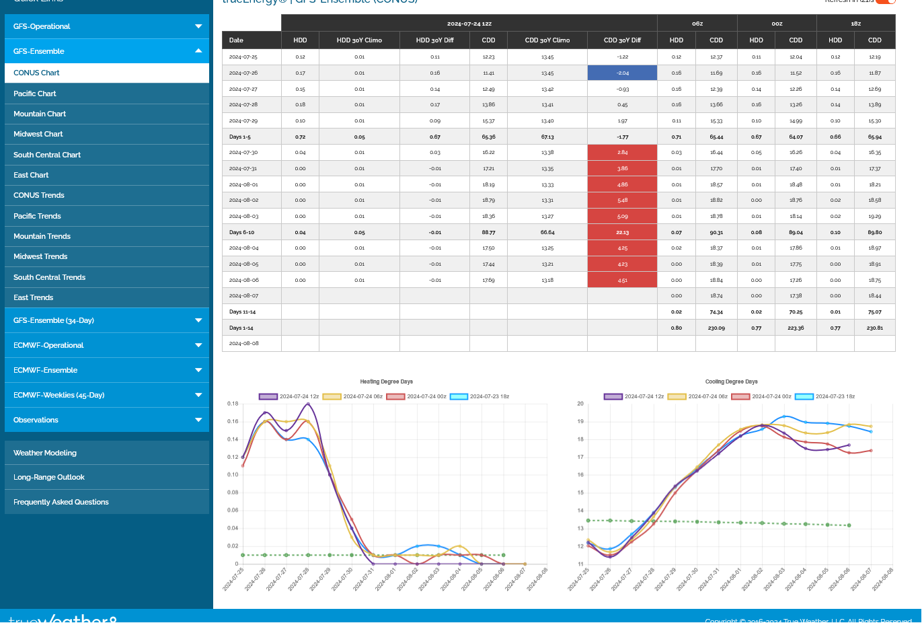Toggle the refresh switch at top right
This screenshot has width=922, height=623.
coord(886,1)
